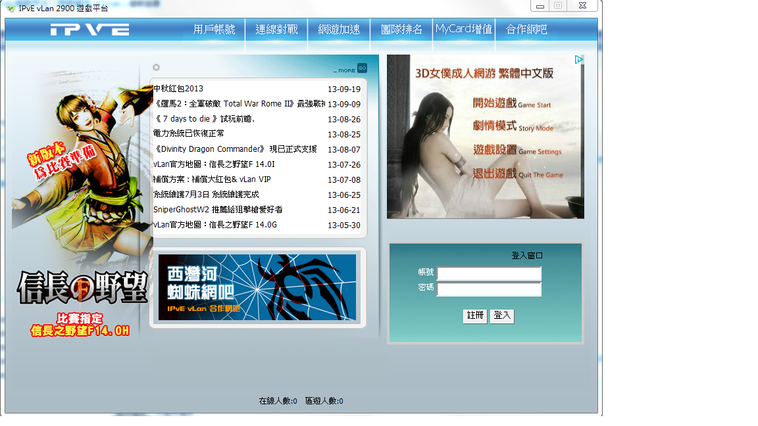758x426 pixels.
Task: Open the Divinity Dragon Commander news item
Action: tap(235, 149)
